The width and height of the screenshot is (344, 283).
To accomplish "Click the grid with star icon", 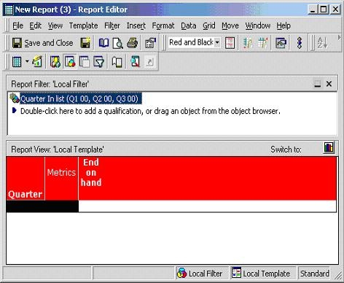I will [x=262, y=43].
